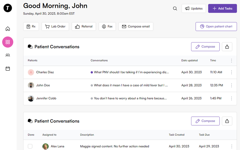The image size is (240, 150).
Task: Send a Fax
Action: (107, 26)
